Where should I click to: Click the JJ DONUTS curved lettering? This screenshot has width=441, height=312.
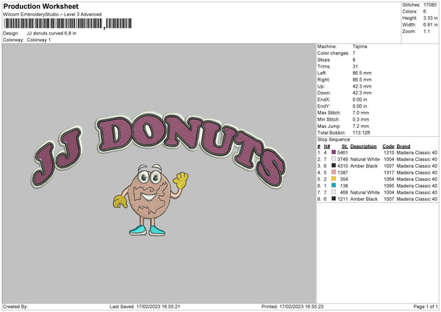pos(159,149)
